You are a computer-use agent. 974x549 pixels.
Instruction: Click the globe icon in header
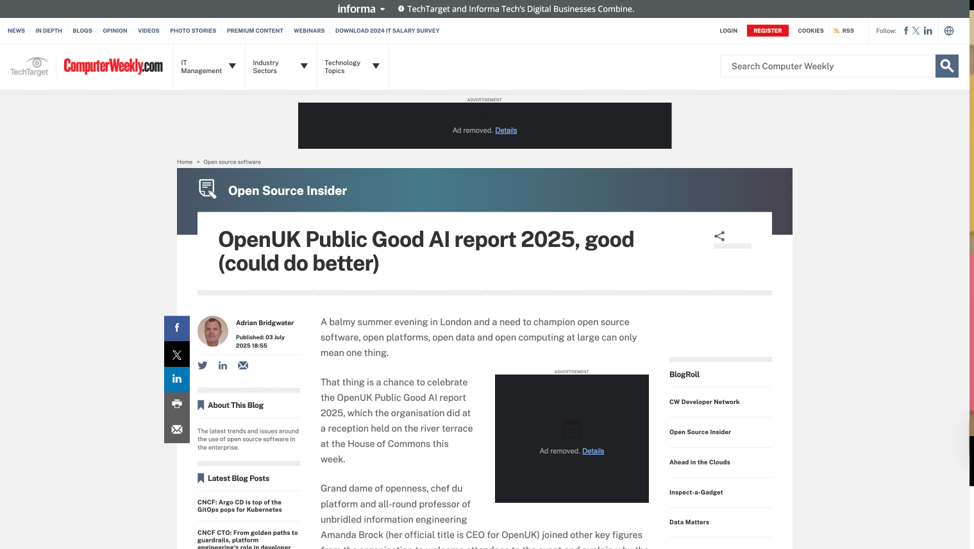click(x=949, y=31)
